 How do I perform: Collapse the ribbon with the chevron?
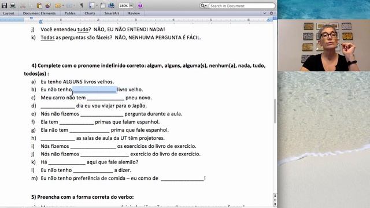click(265, 13)
